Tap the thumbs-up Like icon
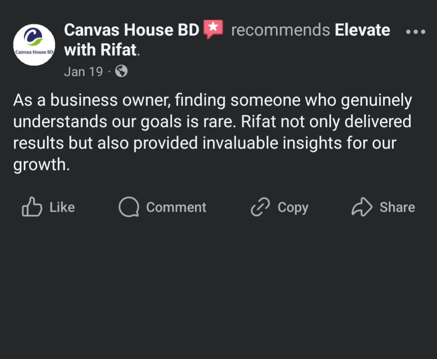The height and width of the screenshot is (359, 437). (x=32, y=207)
